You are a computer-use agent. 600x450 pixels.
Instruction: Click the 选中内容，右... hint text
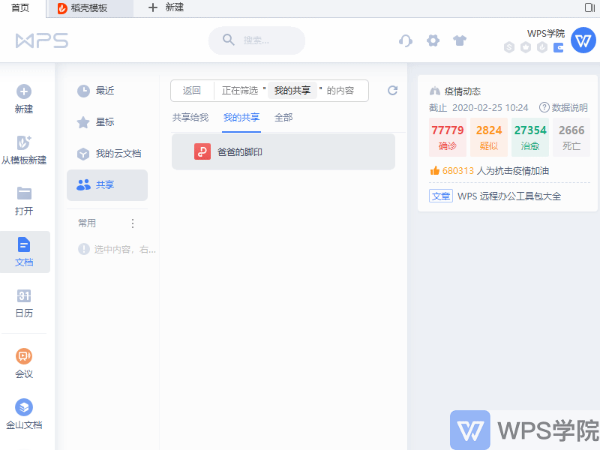coord(125,250)
